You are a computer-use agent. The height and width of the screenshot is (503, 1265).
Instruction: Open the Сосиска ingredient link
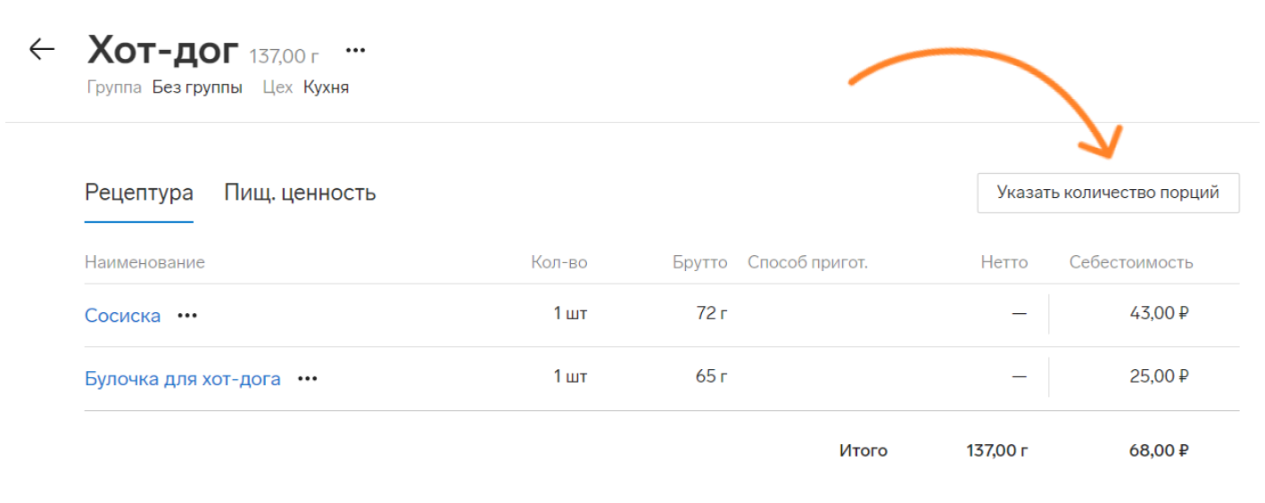point(123,316)
